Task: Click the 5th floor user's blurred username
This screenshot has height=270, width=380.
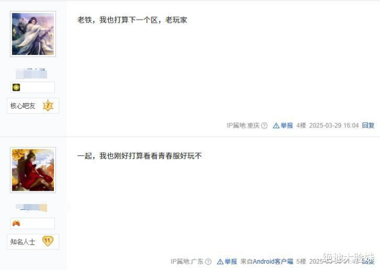Action: [x=31, y=208]
